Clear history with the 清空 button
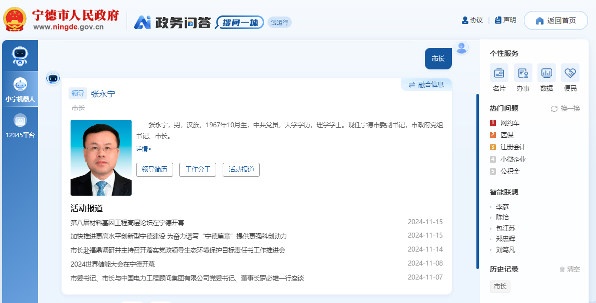The height and width of the screenshot is (303, 596). [570, 269]
